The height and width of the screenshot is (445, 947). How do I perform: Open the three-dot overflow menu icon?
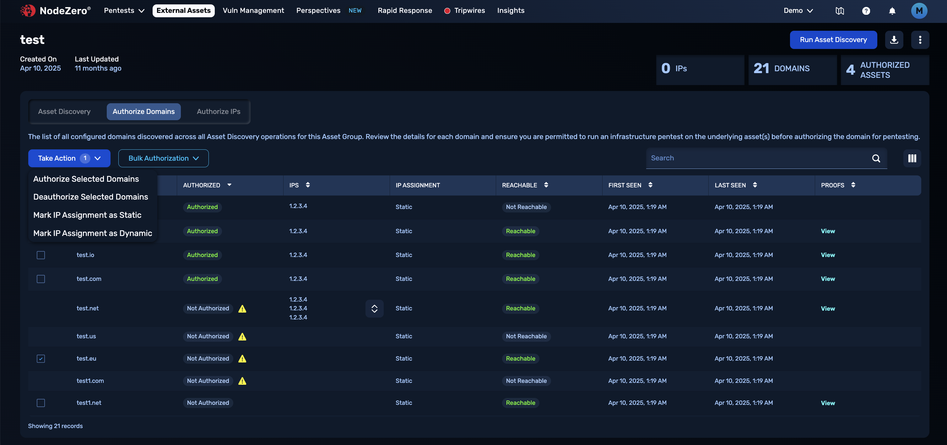tap(920, 40)
